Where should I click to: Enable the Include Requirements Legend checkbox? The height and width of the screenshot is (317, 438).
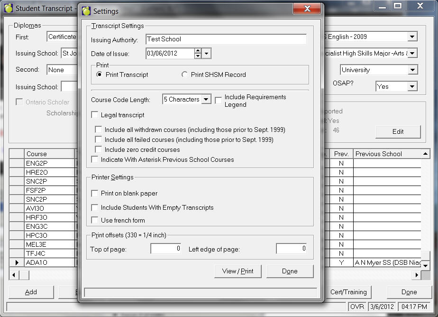219,100
